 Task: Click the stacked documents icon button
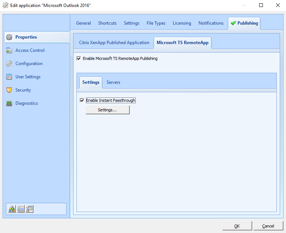(x=21, y=209)
